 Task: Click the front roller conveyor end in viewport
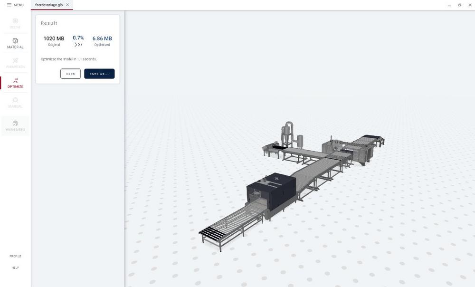coord(212,234)
